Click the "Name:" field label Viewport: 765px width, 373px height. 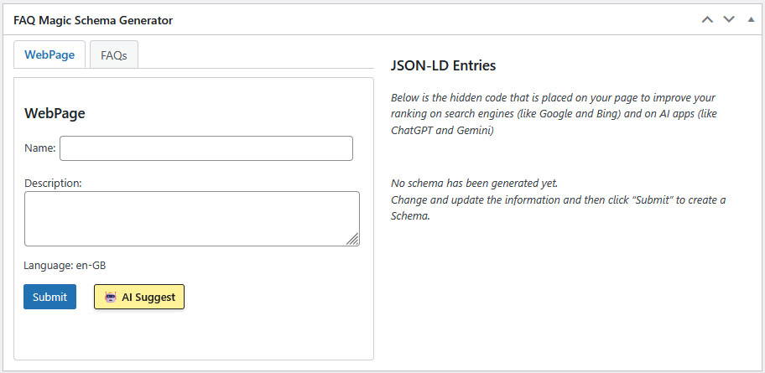39,148
